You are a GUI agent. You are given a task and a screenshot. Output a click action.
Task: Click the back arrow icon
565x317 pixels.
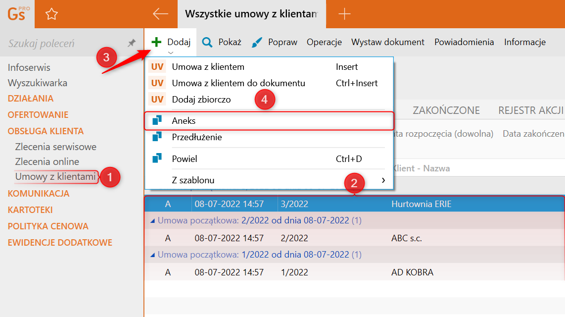[161, 14]
